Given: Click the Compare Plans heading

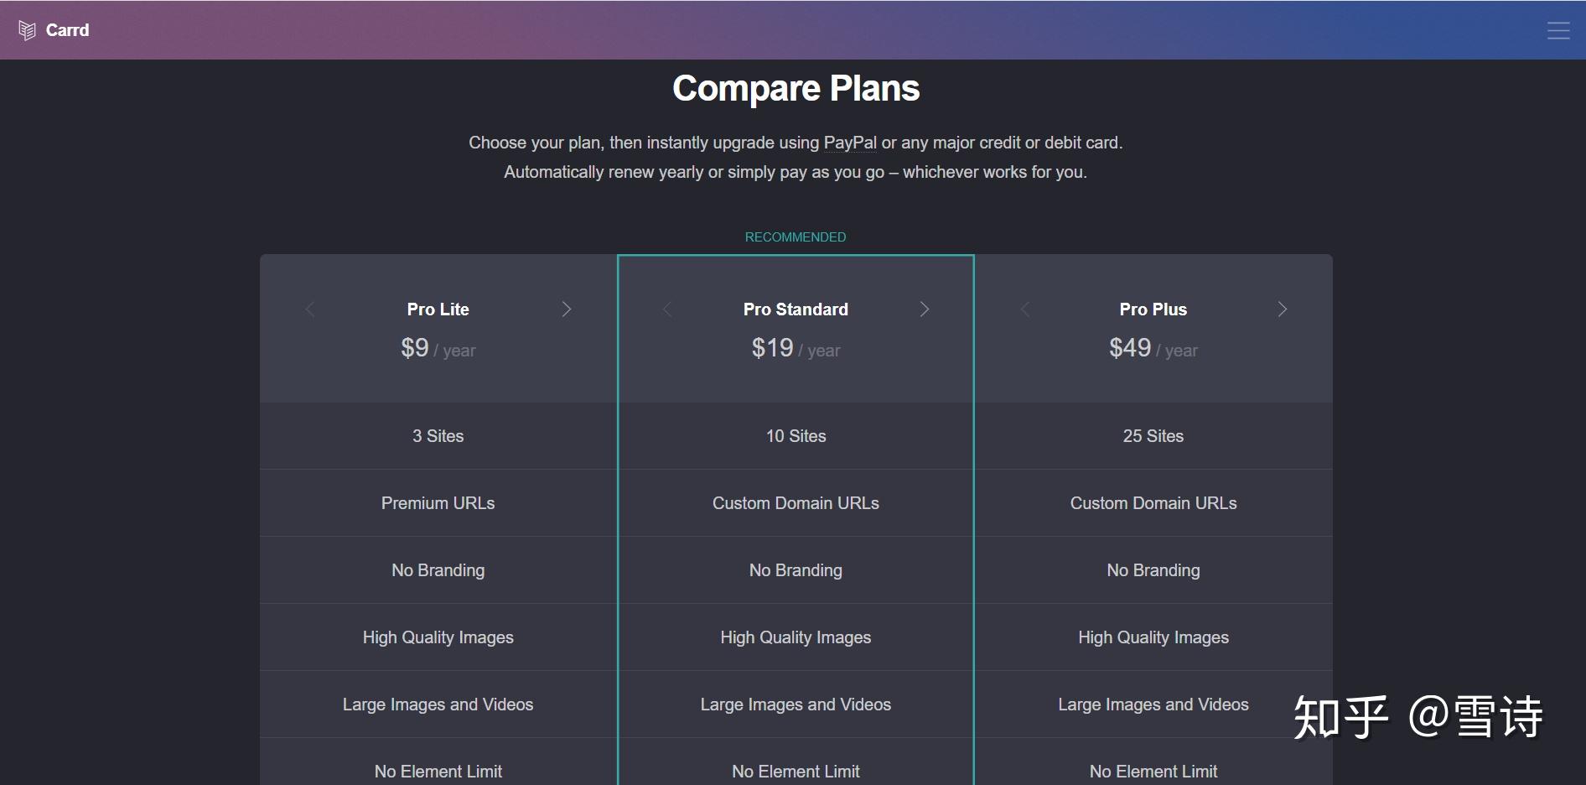Looking at the screenshot, I should [x=796, y=88].
